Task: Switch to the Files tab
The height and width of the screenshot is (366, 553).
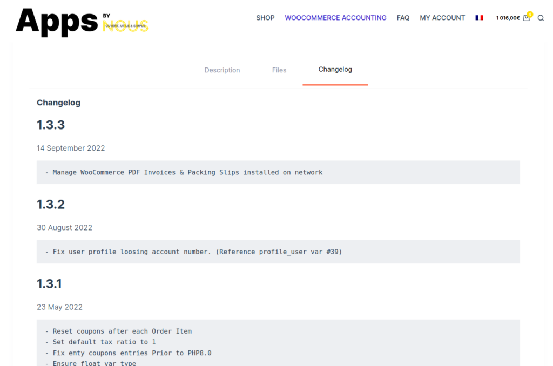Action: click(279, 70)
